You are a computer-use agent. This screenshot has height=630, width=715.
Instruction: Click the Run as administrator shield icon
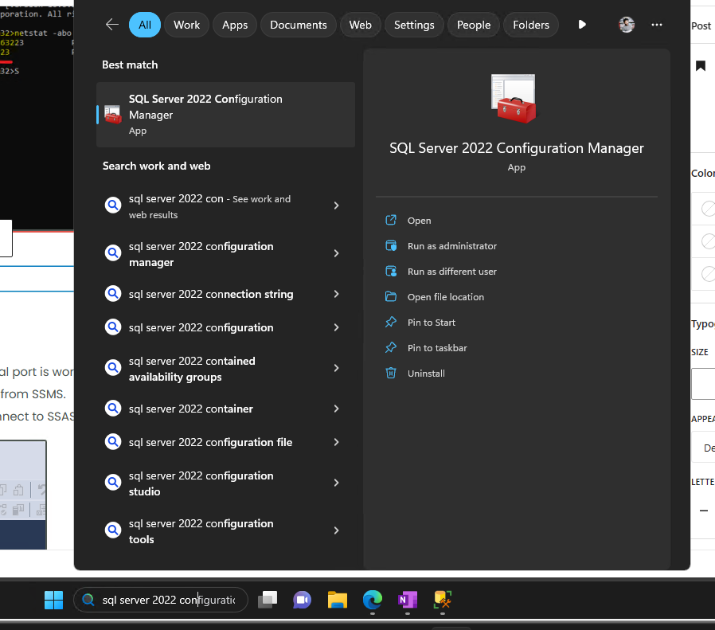coord(391,246)
